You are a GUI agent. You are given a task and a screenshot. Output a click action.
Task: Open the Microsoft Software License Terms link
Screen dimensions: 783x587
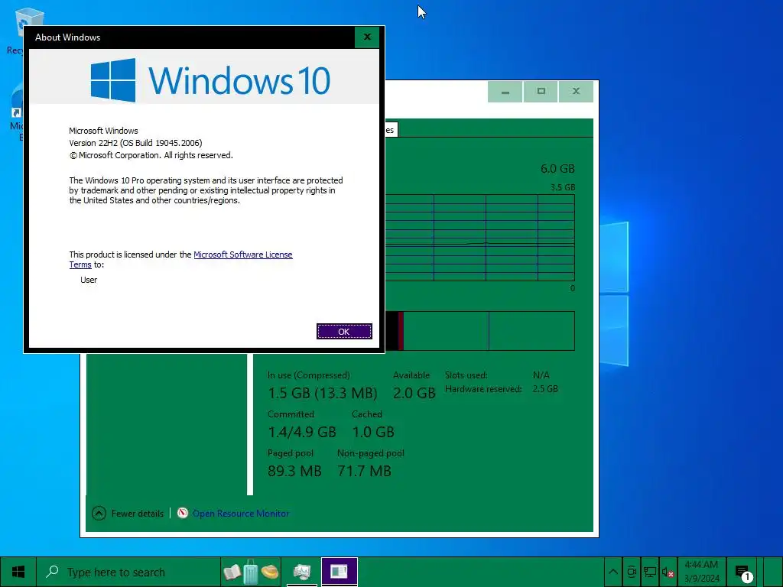242,255
